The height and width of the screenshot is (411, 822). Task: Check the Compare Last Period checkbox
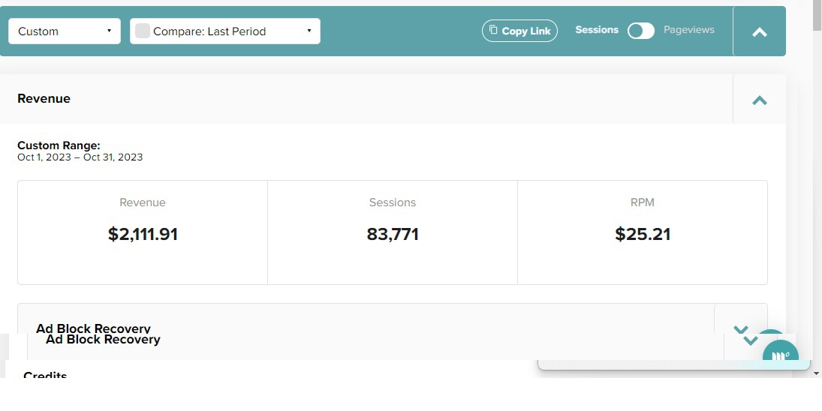point(142,31)
